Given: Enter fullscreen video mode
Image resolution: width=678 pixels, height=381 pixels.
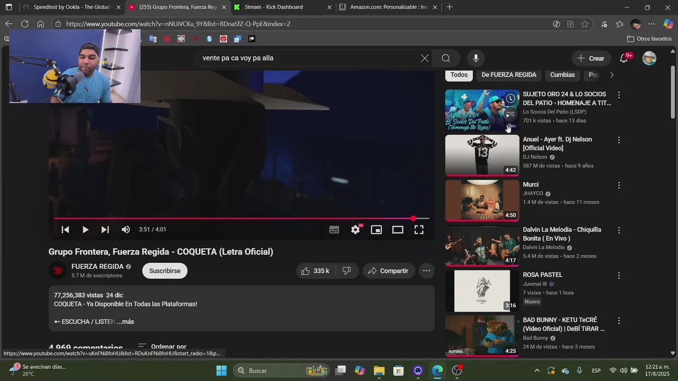Looking at the screenshot, I should 419,230.
